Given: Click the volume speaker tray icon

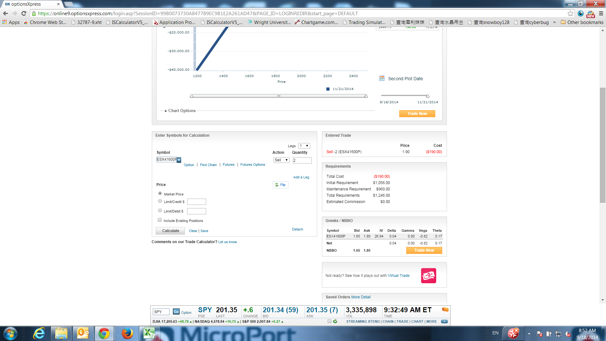Looking at the screenshot, I should coord(568,334).
